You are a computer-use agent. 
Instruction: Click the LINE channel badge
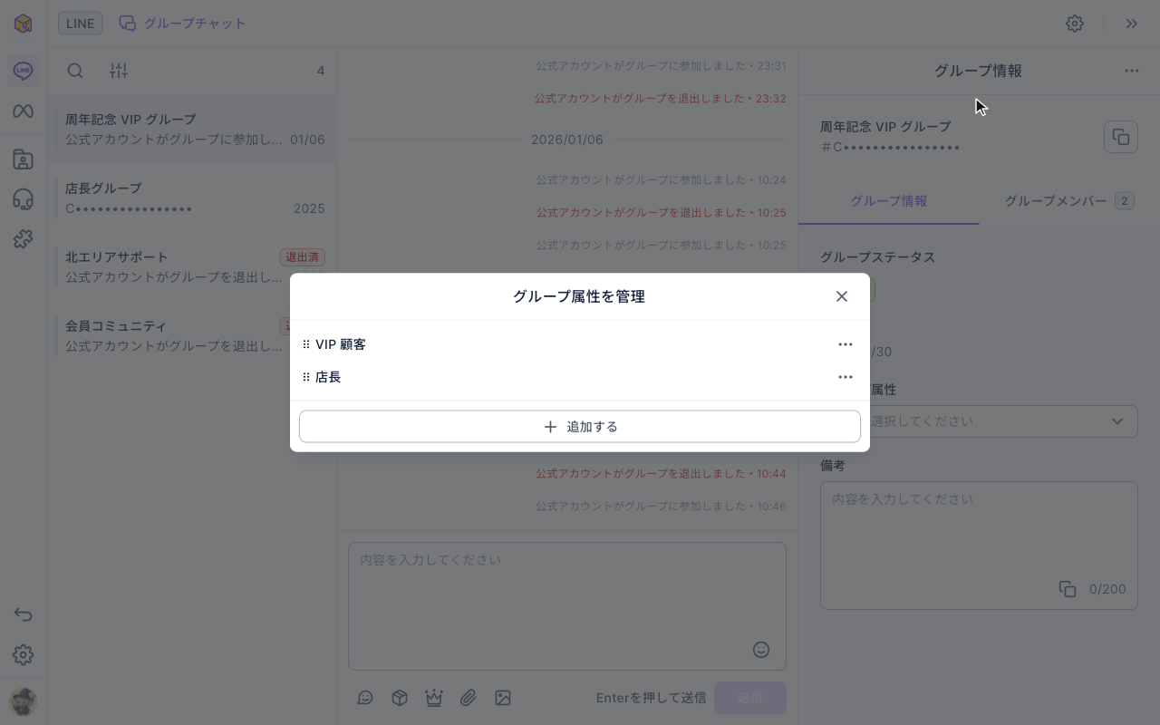tap(81, 24)
